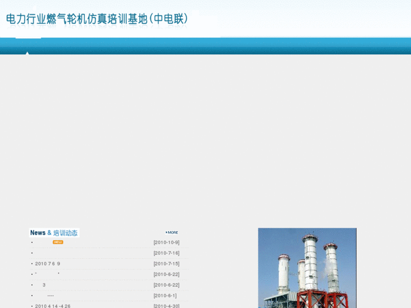
Task: Click the date [2010-7-16]
Action: pos(166,253)
